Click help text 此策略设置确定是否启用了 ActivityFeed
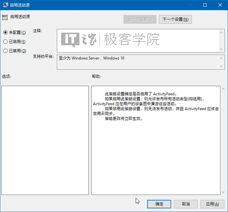 point(141,94)
